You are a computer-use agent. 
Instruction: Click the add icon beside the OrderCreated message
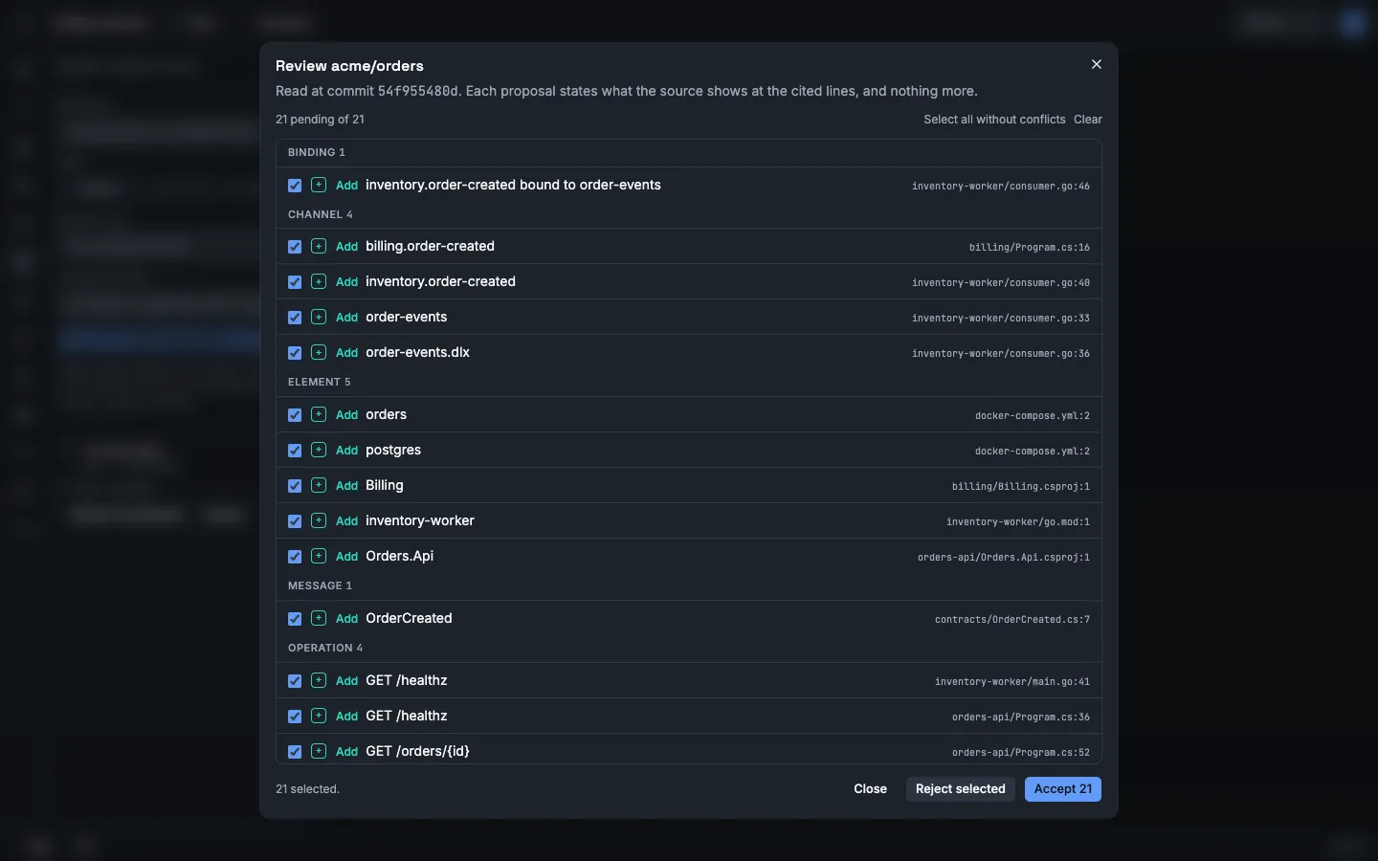click(319, 618)
